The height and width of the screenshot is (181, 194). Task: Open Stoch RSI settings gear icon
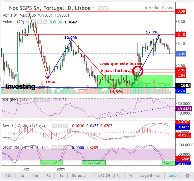[60, 148]
